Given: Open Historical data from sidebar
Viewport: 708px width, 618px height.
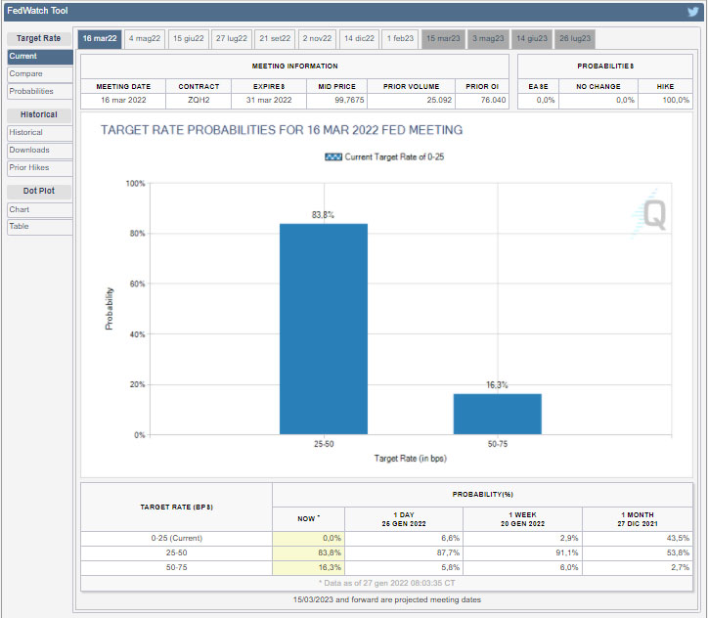Looking at the screenshot, I should click(x=39, y=132).
